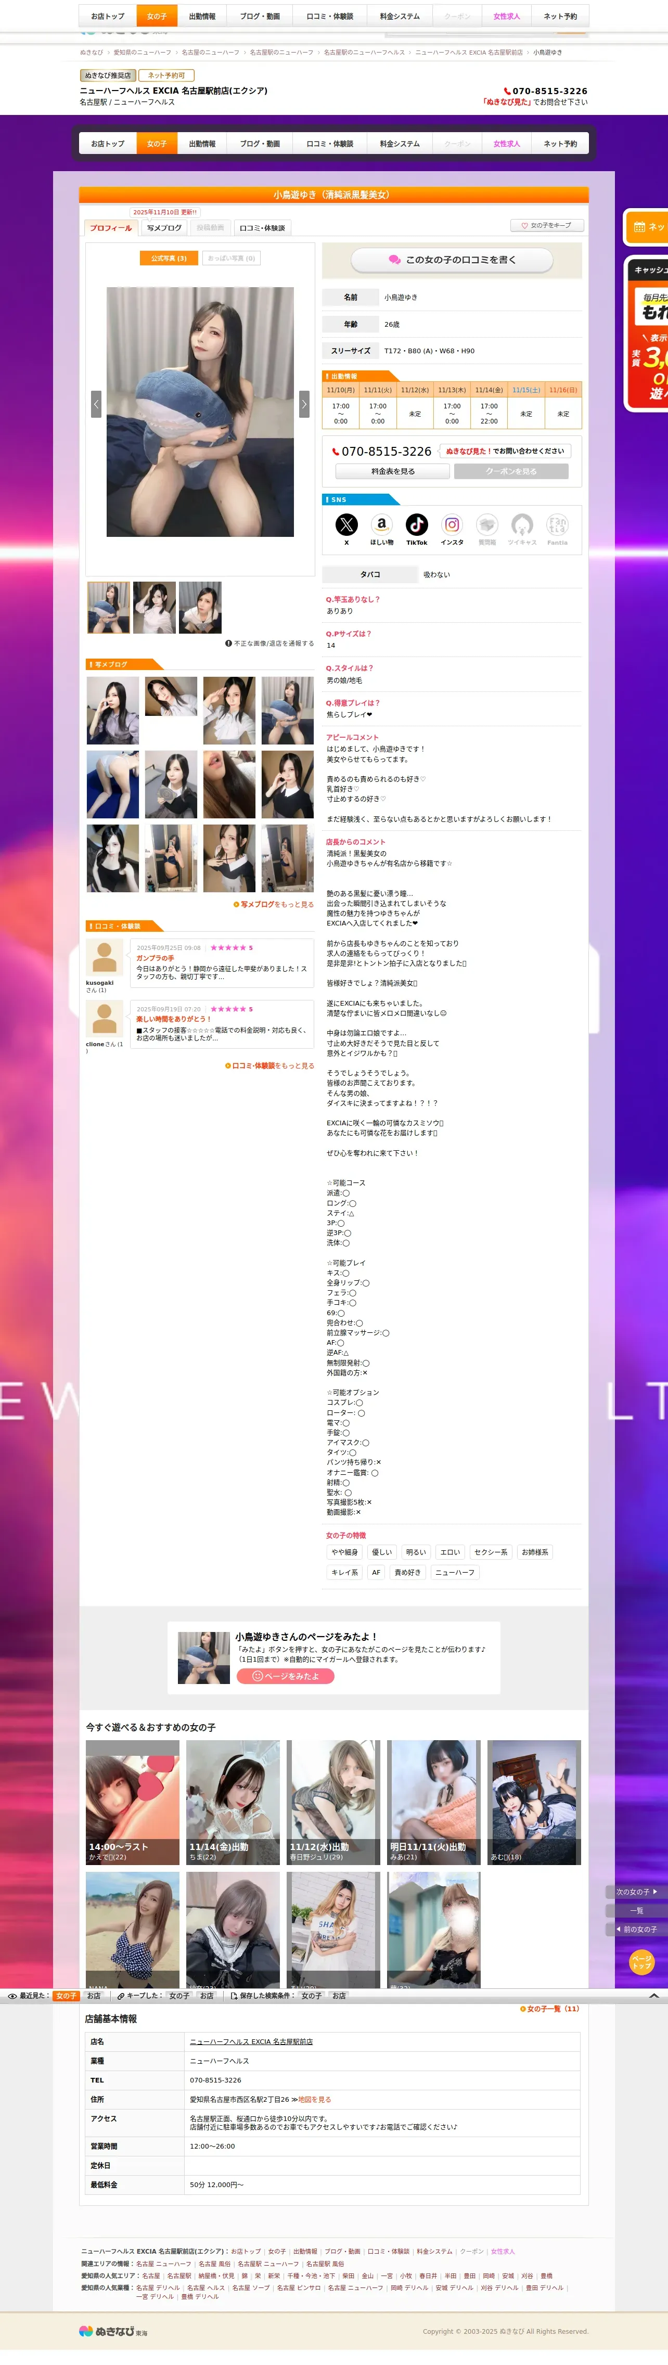Viewport: 668px width, 2365px height.
Task: Open the Amazon wishlist ほしい物 icon
Action: tap(382, 524)
